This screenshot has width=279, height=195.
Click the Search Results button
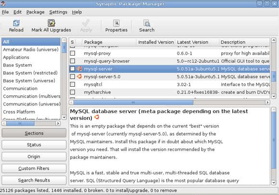(x=34, y=180)
